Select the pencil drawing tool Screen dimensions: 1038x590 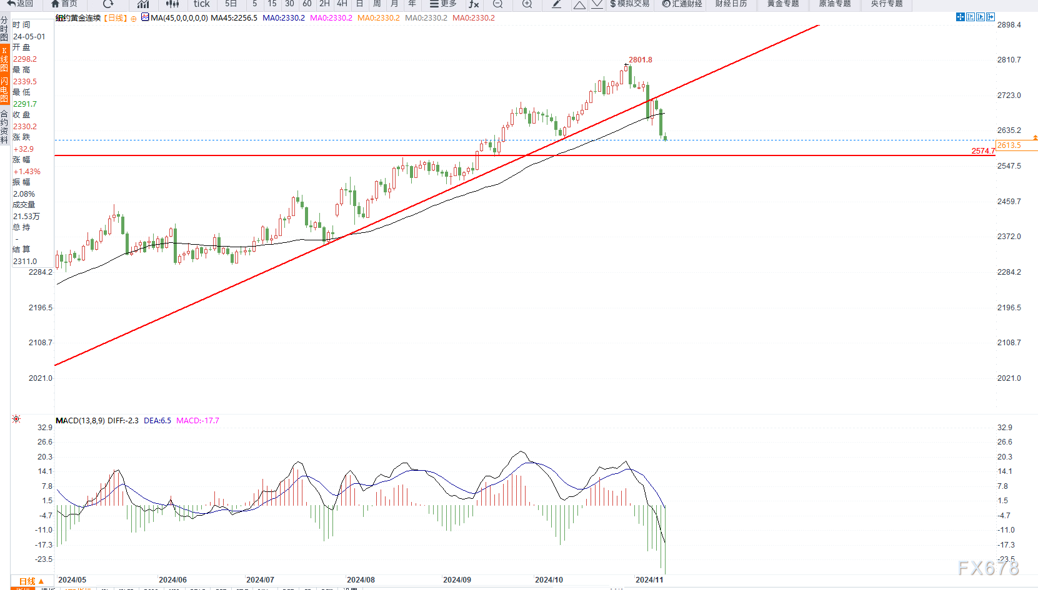[556, 4]
